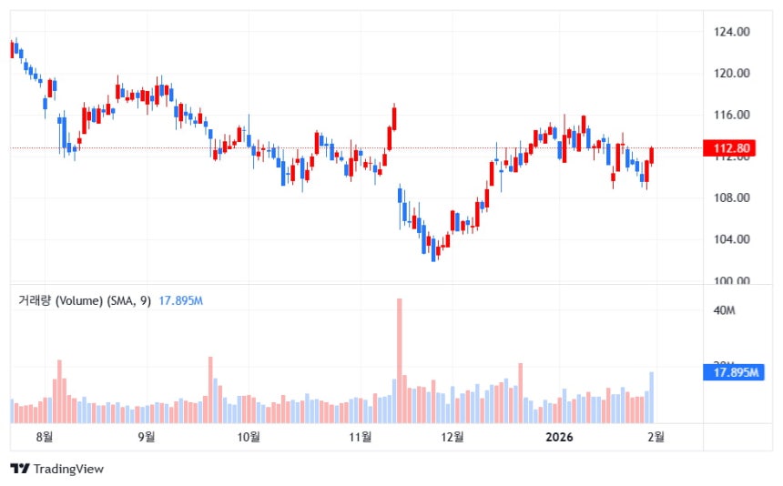Click the 120.00 price scale label
This screenshot has height=486, width=783.
pos(732,74)
